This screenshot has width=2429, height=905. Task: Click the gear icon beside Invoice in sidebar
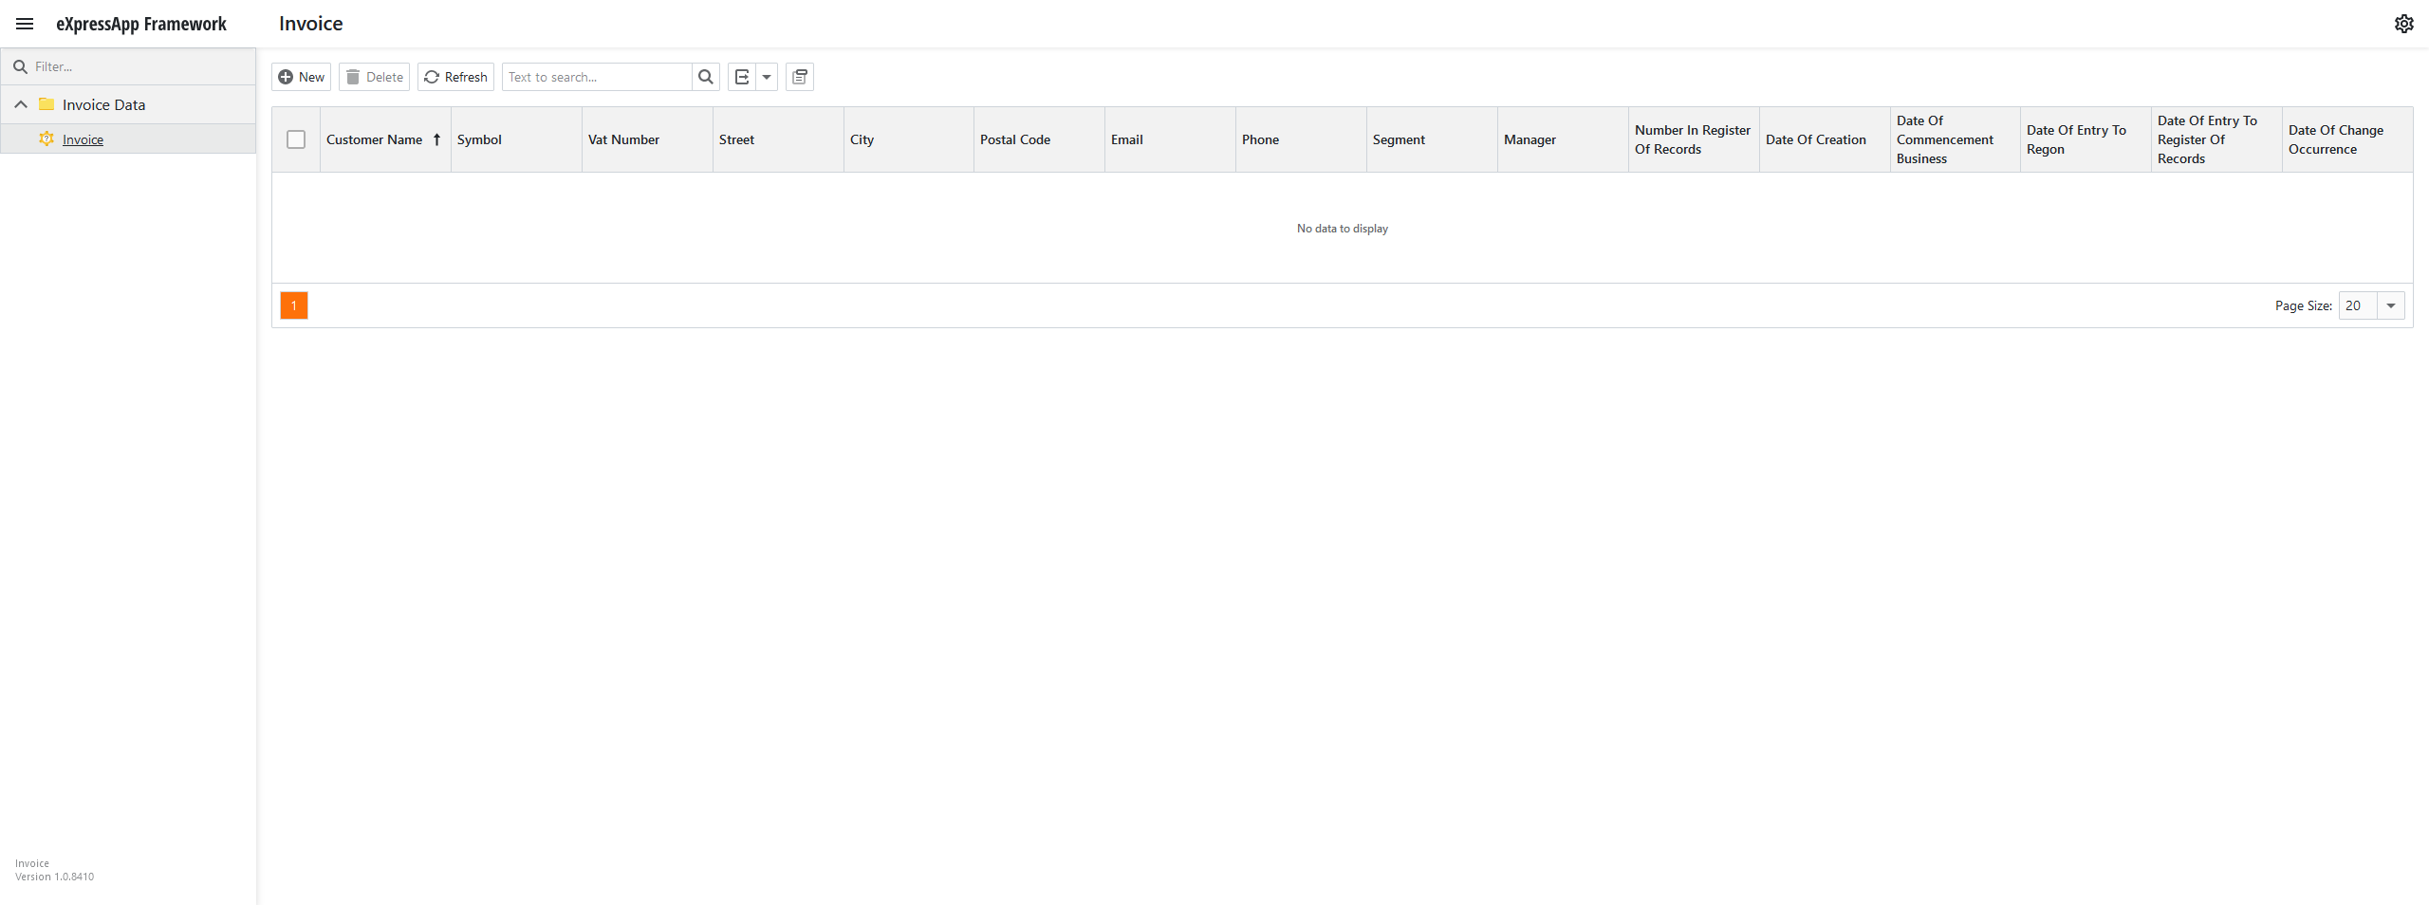click(x=46, y=139)
